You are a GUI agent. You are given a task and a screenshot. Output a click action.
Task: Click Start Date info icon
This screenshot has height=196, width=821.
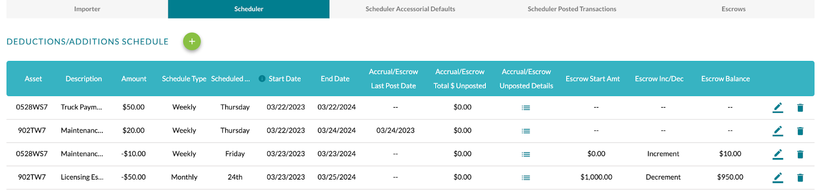coord(262,79)
